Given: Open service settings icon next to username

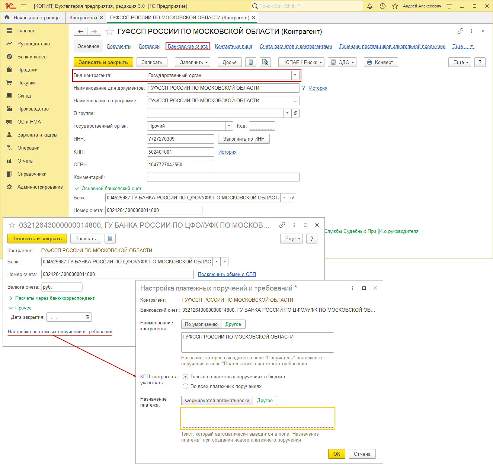Looking at the screenshot, I should [449, 6].
